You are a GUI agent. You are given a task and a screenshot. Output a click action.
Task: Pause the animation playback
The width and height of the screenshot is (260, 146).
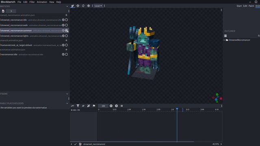point(122,106)
